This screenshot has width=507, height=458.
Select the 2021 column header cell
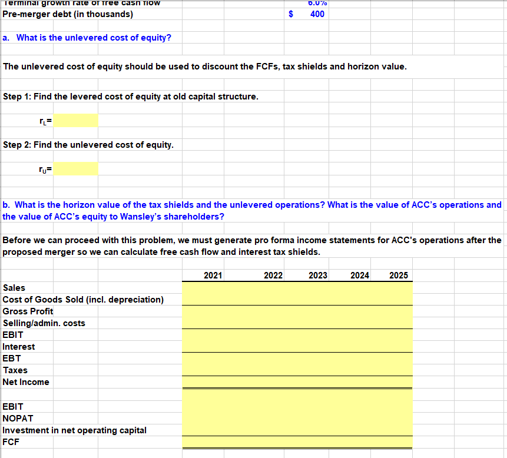[203, 275]
